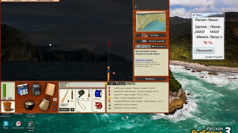Select the fishing rod slot Anglers

(67, 98)
